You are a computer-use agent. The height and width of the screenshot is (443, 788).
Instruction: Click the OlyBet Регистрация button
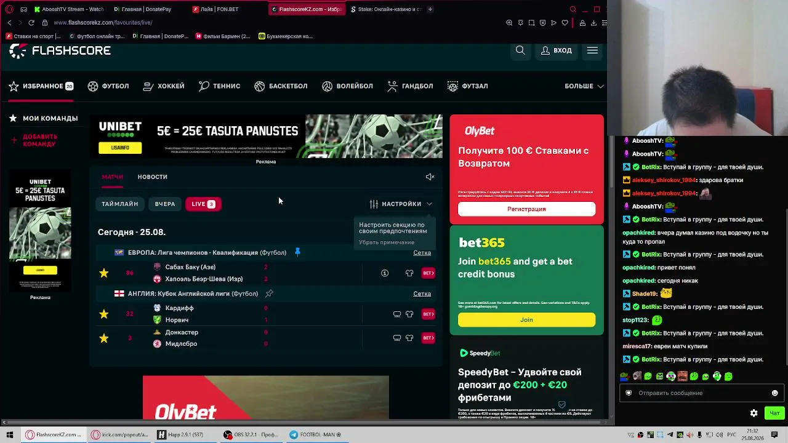point(526,209)
